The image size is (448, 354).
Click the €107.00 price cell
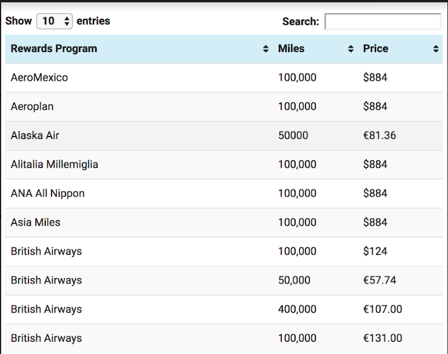(383, 309)
